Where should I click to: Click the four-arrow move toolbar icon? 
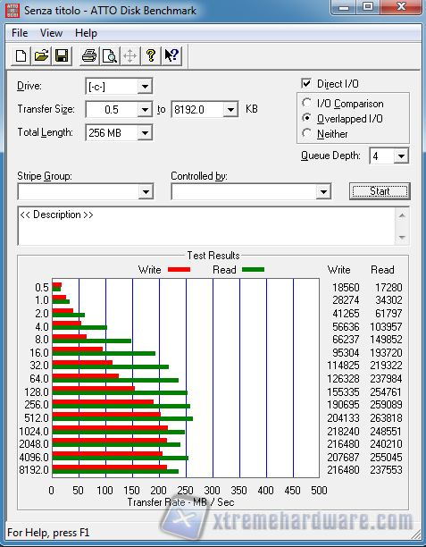(130, 55)
